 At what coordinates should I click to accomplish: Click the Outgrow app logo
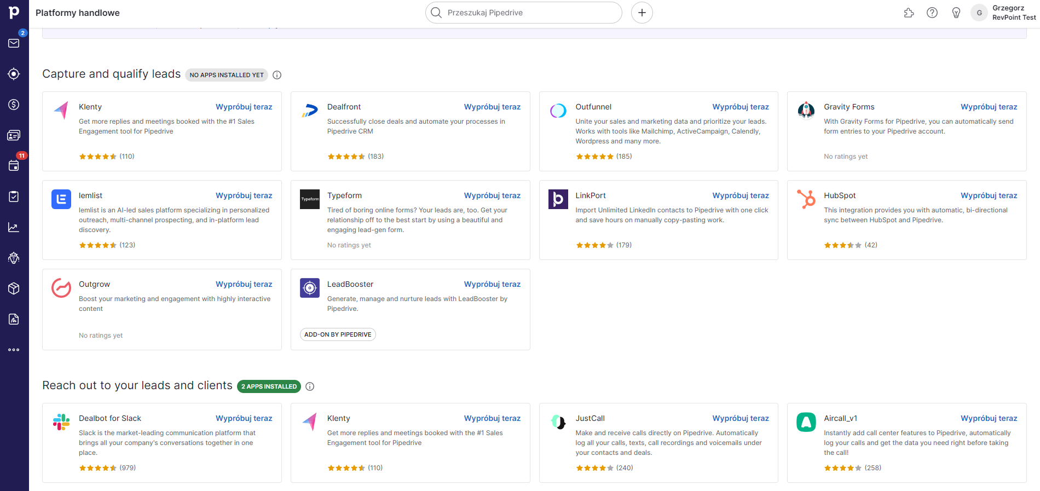point(61,288)
